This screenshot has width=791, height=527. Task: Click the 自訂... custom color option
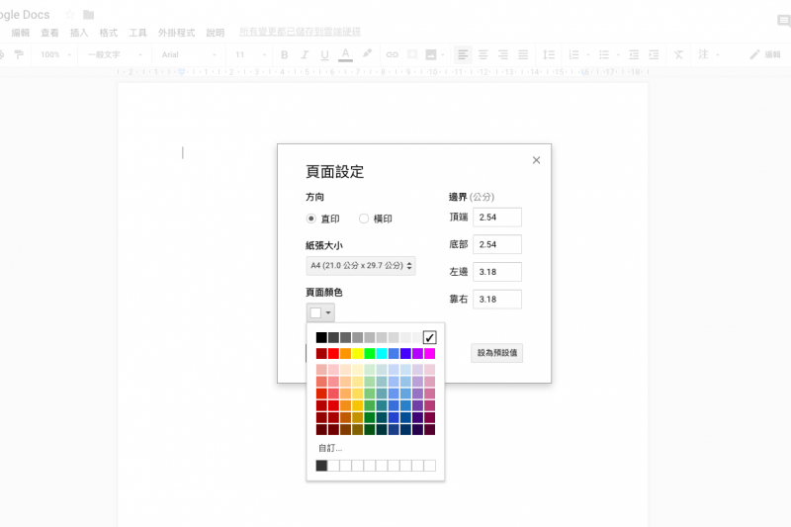(330, 448)
